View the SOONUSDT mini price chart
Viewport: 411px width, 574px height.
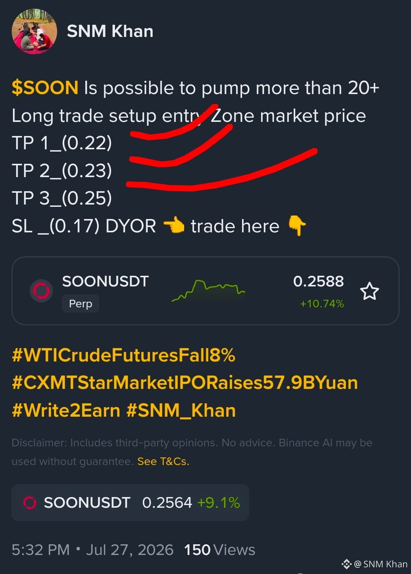tap(208, 291)
